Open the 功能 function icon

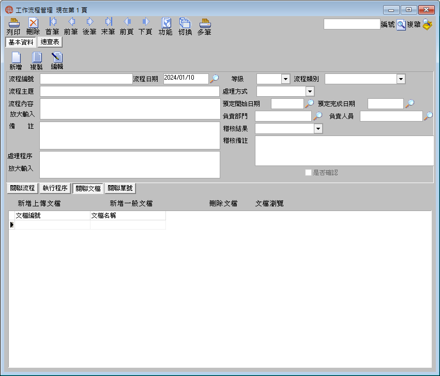(x=166, y=23)
